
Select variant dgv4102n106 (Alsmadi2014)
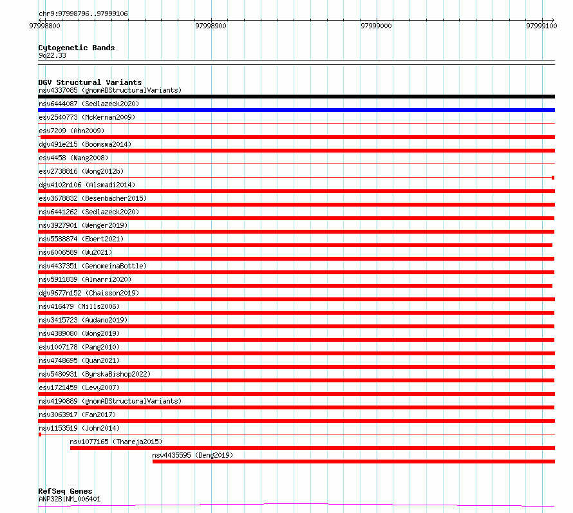(x=87, y=185)
